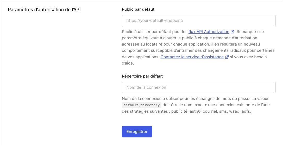
Task: Click external-link icon after Contactez le service d'assistance
Action: 227,57
